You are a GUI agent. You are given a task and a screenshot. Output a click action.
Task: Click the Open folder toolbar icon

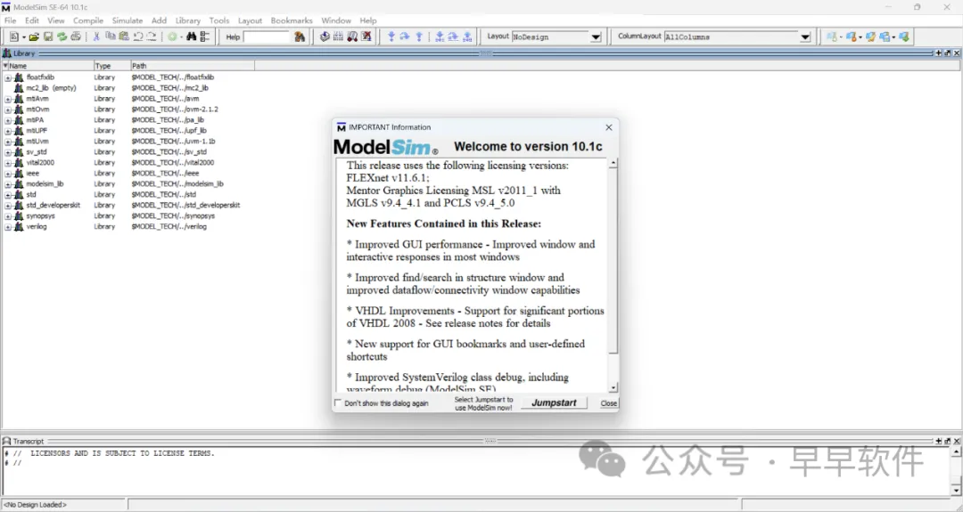34,37
